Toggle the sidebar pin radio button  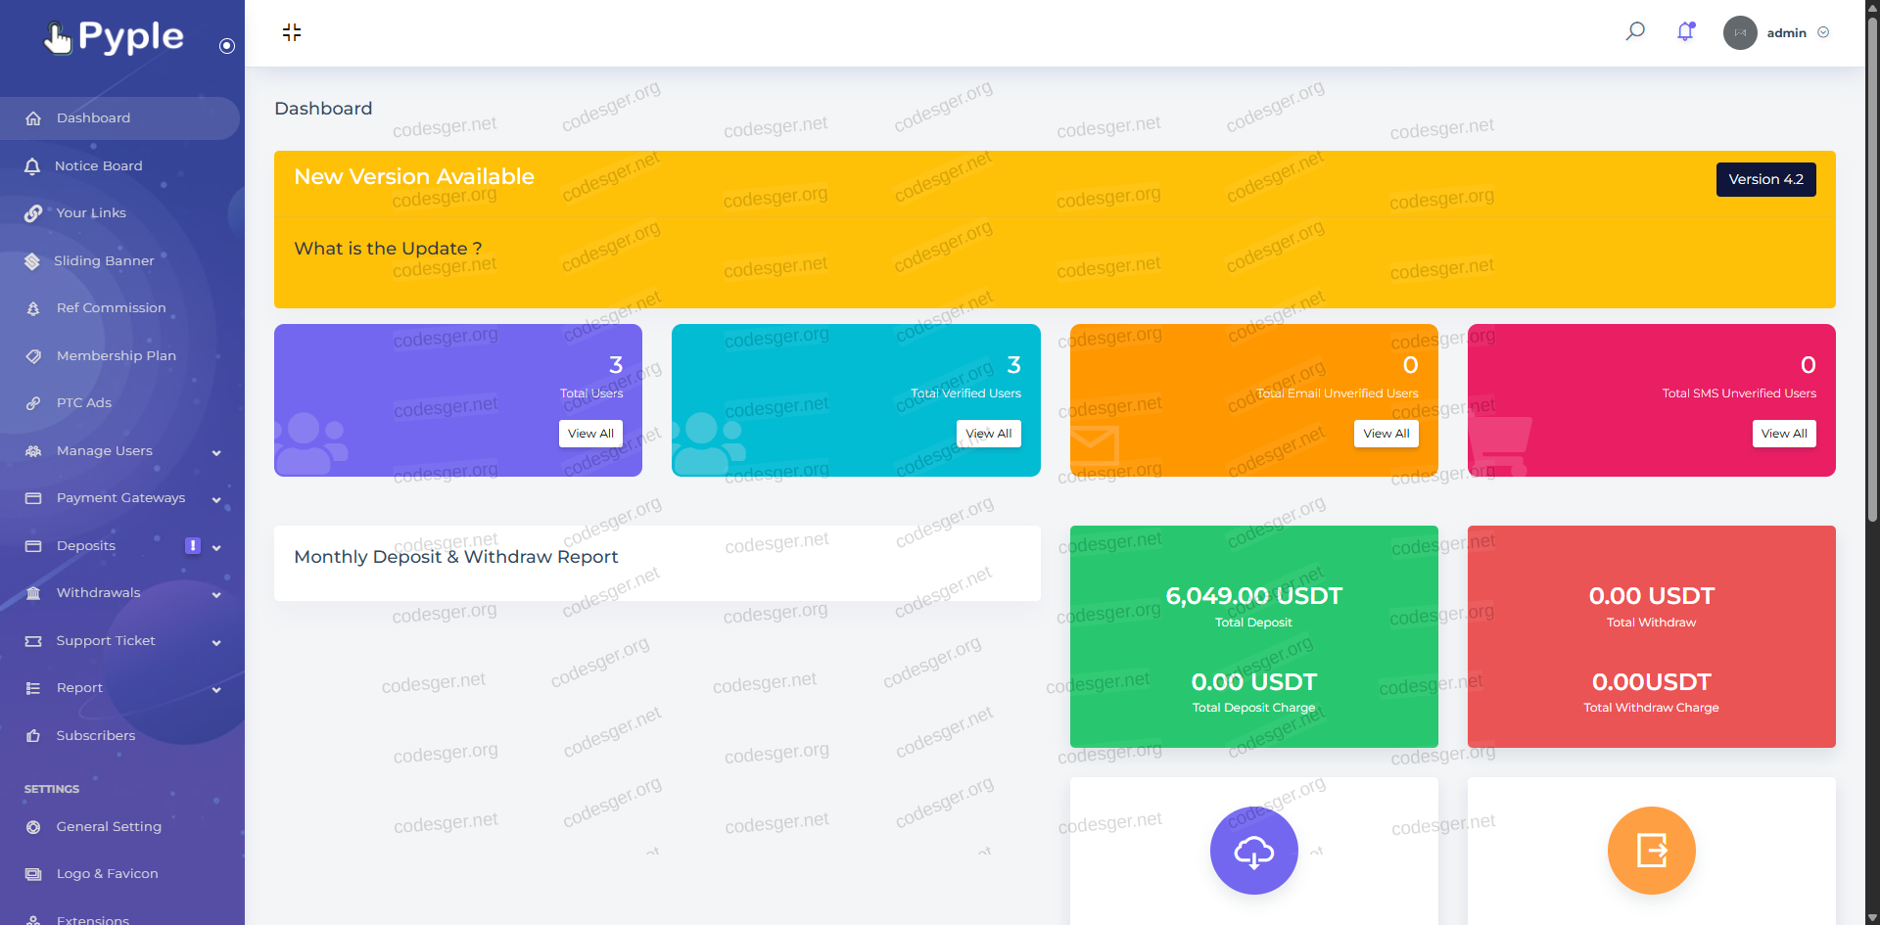coord(227,46)
